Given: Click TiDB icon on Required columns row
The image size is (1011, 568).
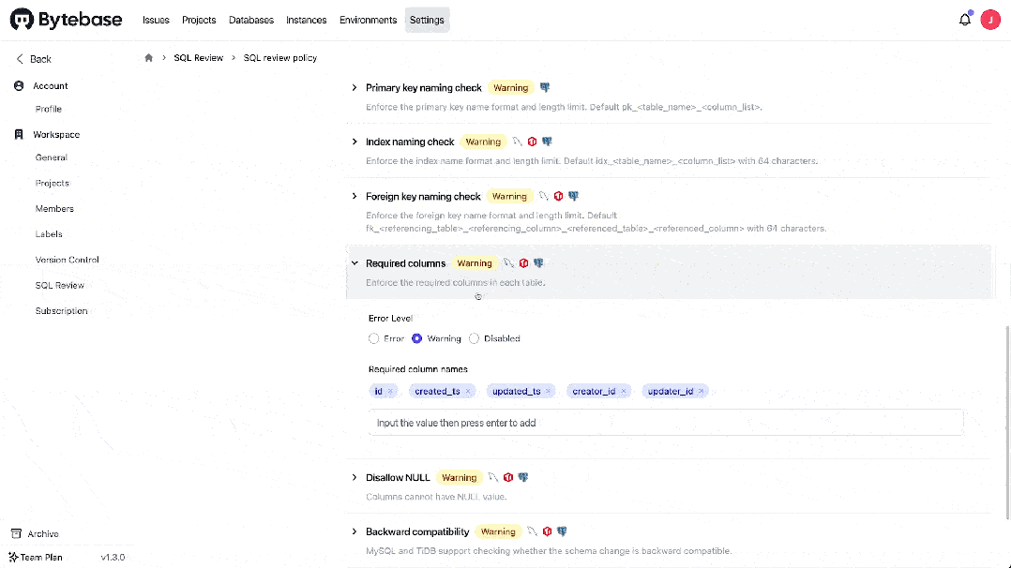Looking at the screenshot, I should click(x=523, y=263).
